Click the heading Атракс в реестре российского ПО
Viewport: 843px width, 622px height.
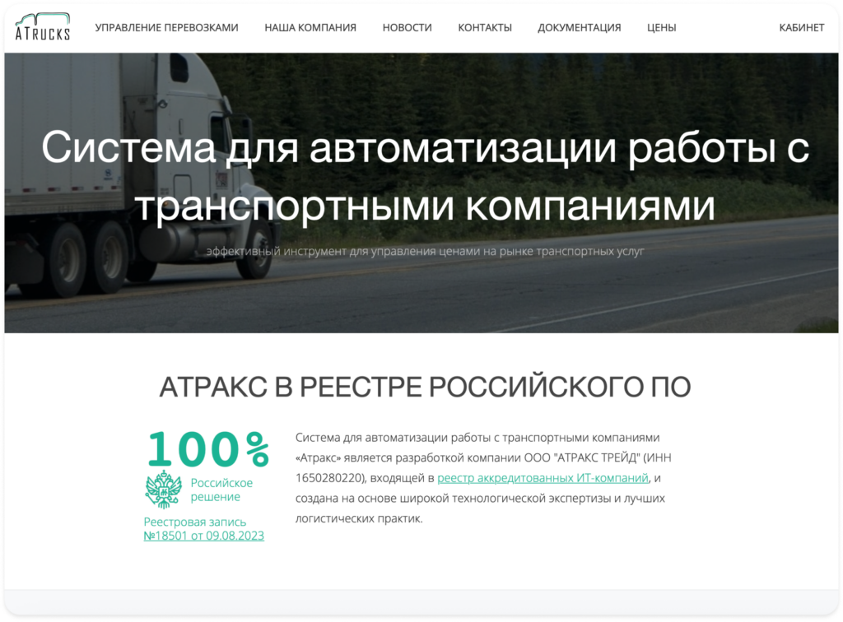coord(425,387)
